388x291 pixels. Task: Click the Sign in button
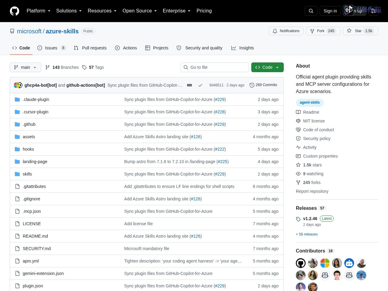pos(330,11)
